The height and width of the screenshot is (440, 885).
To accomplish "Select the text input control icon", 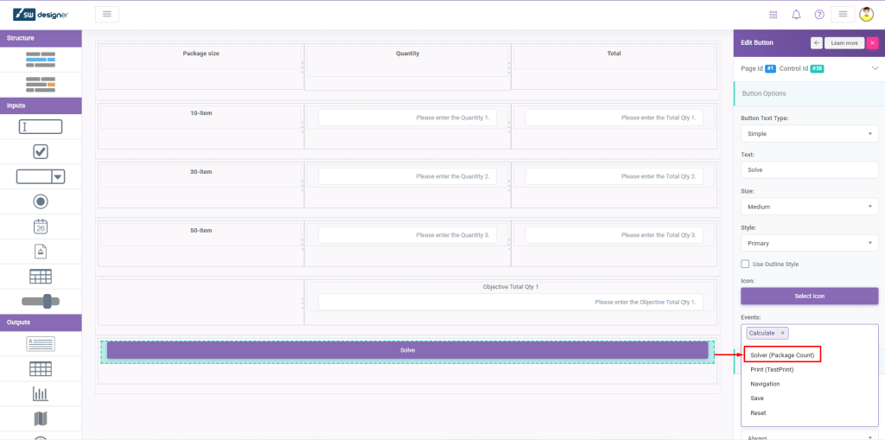I will (41, 126).
